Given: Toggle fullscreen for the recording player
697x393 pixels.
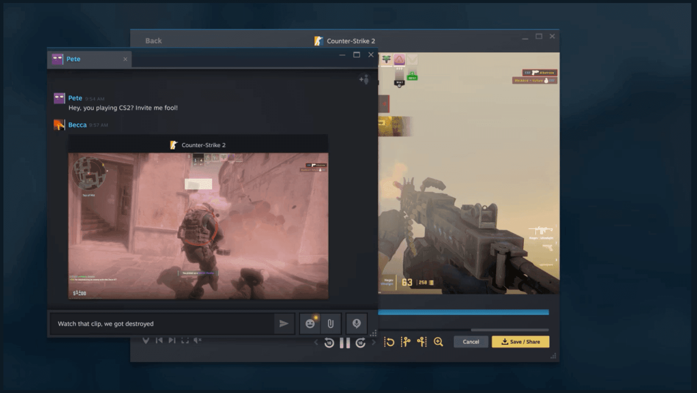Looking at the screenshot, I should (x=185, y=340).
